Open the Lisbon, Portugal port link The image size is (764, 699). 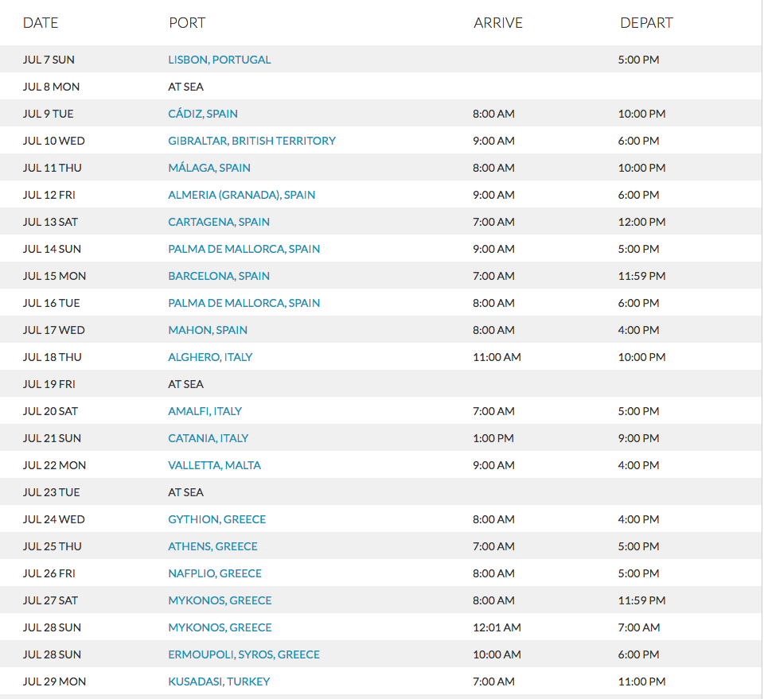[219, 60]
